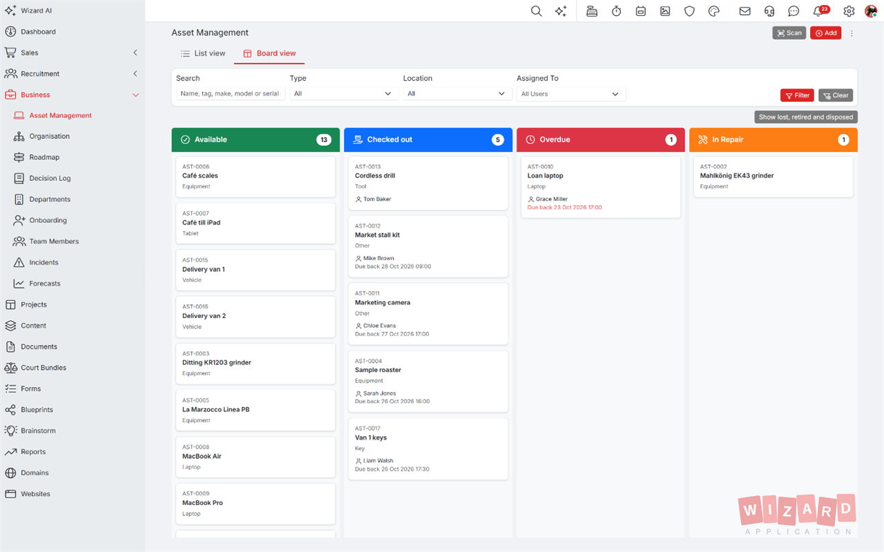Open the mail envelope icon
This screenshot has width=884, height=552.
pyautogui.click(x=744, y=11)
